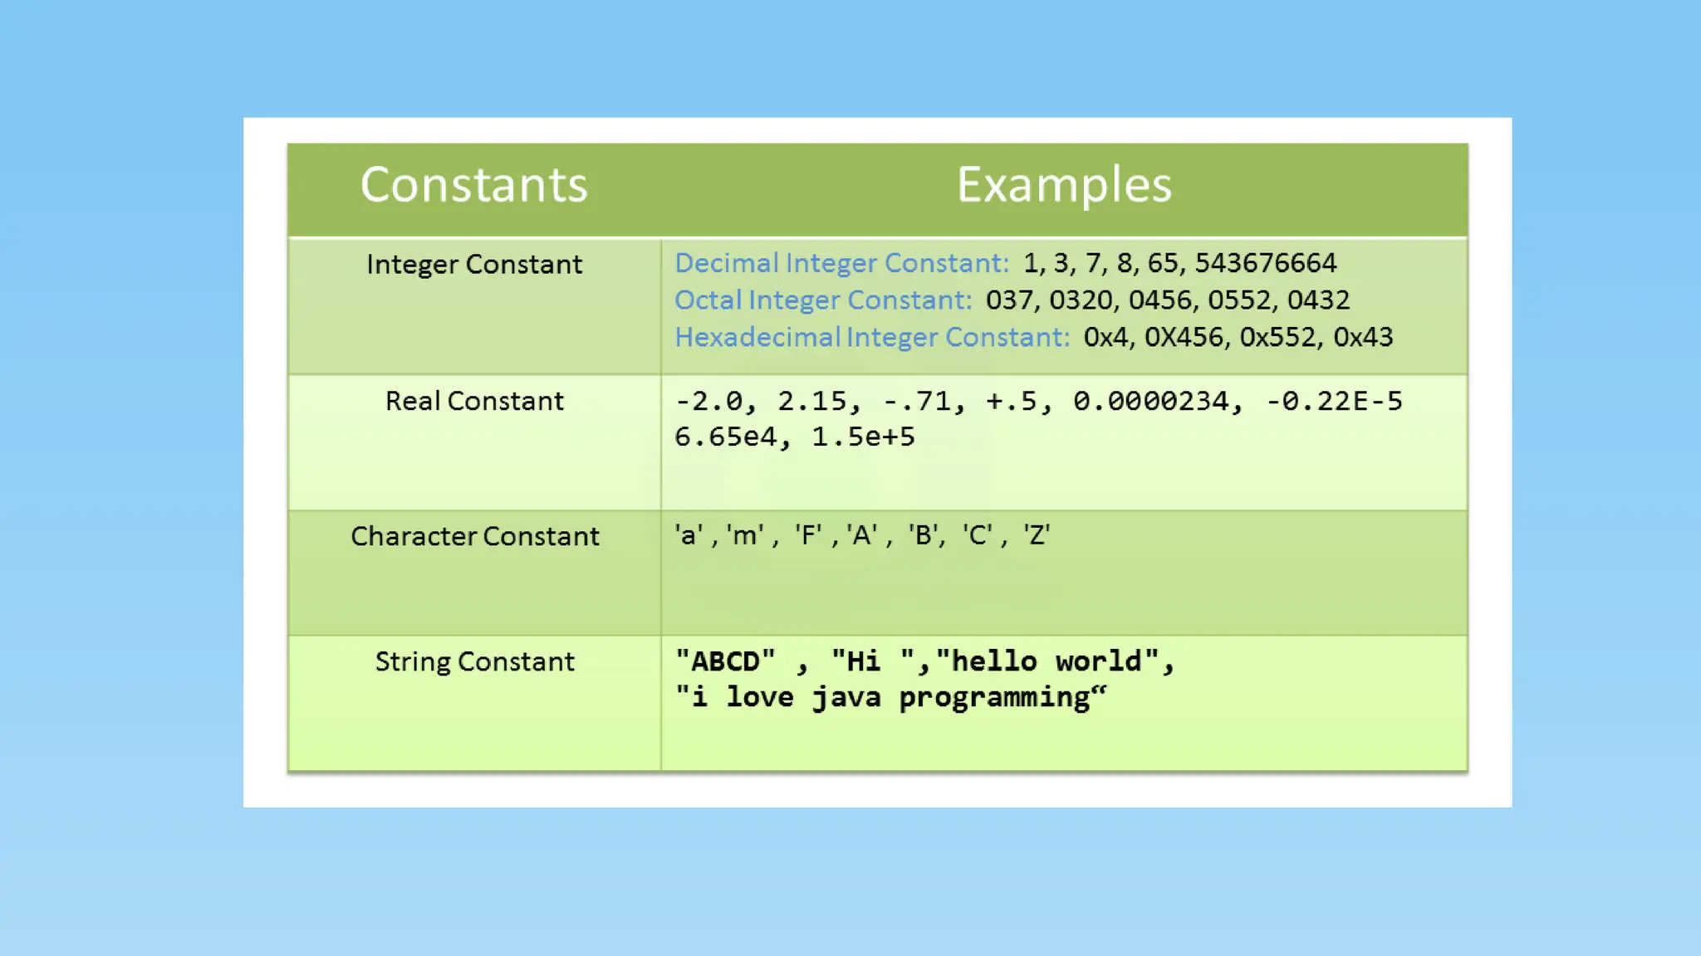The image size is (1701, 956).
Task: Click the number 543676664
Action: [x=1266, y=263]
